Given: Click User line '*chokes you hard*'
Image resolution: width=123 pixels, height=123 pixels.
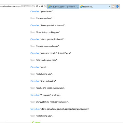Looking at the screenshot, I should [42, 18].
